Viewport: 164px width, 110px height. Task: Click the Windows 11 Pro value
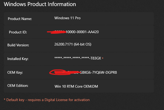click(x=67, y=18)
